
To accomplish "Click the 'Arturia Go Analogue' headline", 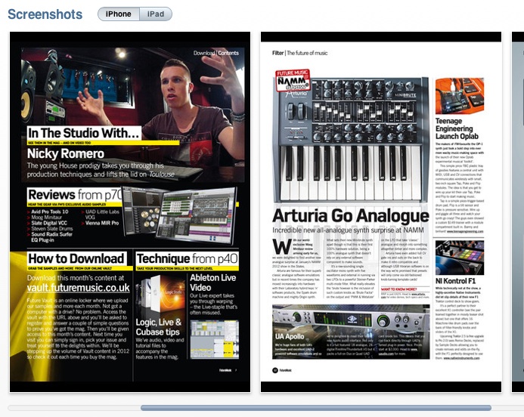I will click(x=351, y=216).
